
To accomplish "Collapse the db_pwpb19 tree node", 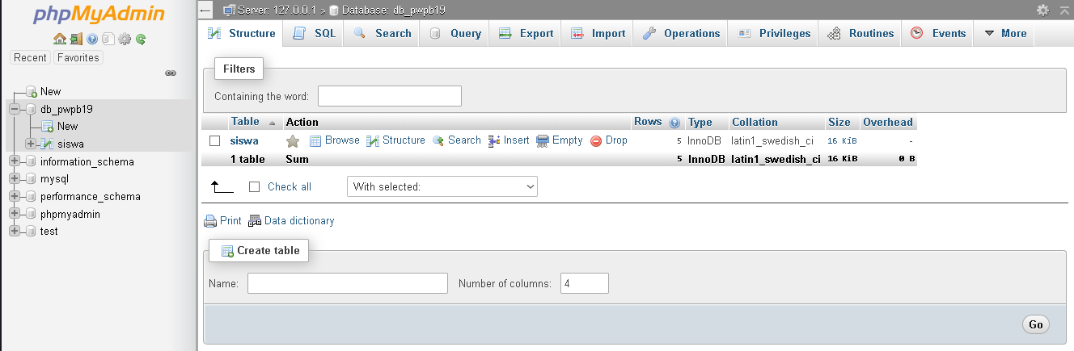I will point(15,109).
